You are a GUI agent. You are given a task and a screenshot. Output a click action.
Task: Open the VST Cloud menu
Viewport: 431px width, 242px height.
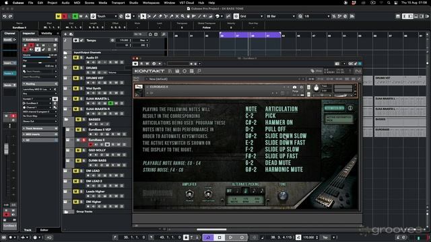click(187, 3)
